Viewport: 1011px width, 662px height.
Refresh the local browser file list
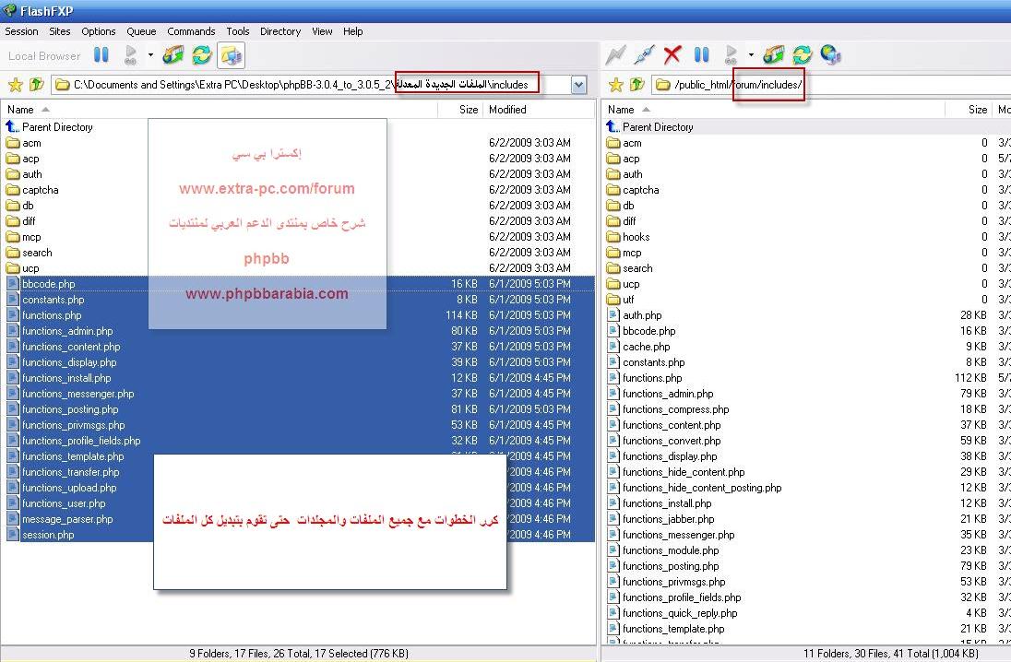point(202,54)
